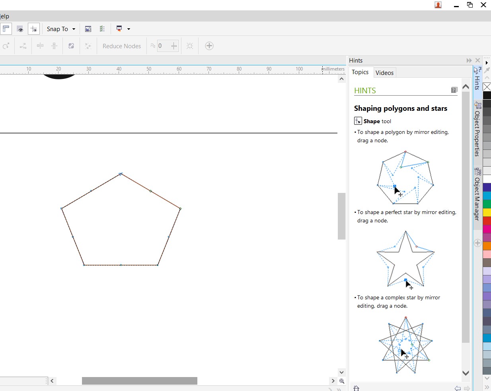Toggle the Bounding Box icon

pos(190,46)
